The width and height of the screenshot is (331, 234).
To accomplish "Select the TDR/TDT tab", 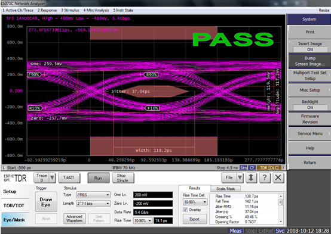I will [x=15, y=205].
